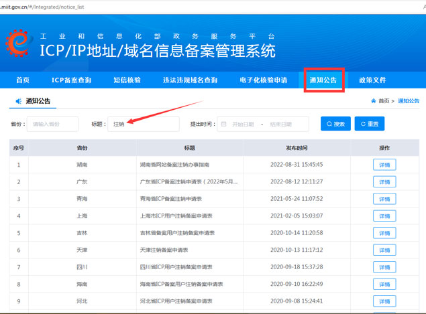This screenshot has height=314, width=426.
Task: Switch to ICP备案查询 tab
Action: point(71,80)
